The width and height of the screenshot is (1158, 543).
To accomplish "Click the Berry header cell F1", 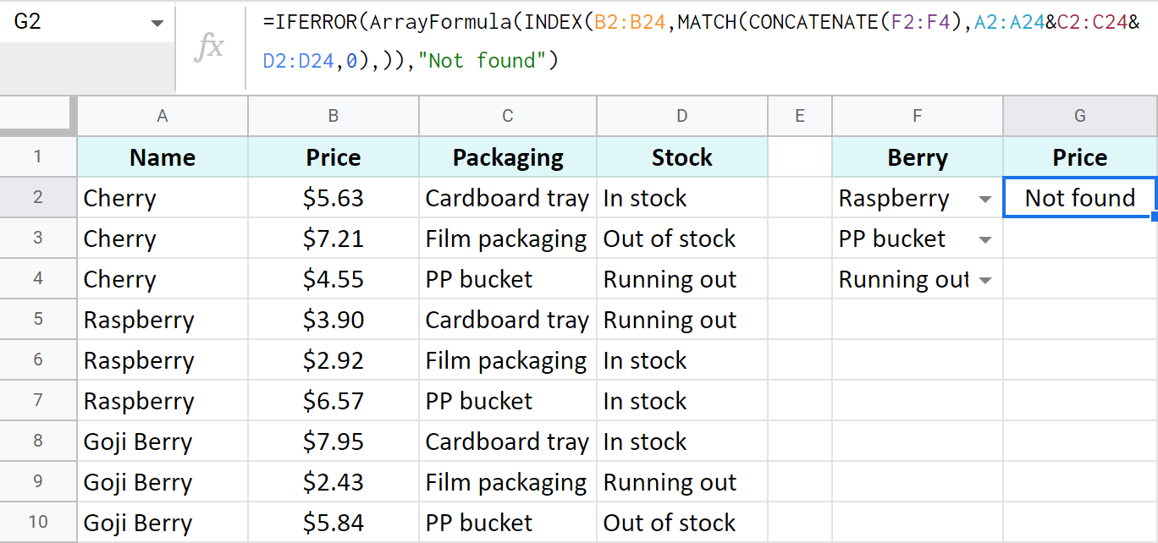I will click(x=917, y=157).
